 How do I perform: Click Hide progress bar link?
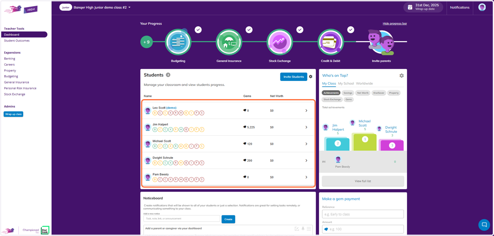click(x=395, y=23)
